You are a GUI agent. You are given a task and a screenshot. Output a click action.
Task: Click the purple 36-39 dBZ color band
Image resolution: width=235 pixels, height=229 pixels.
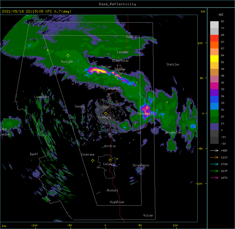click(x=214, y=93)
